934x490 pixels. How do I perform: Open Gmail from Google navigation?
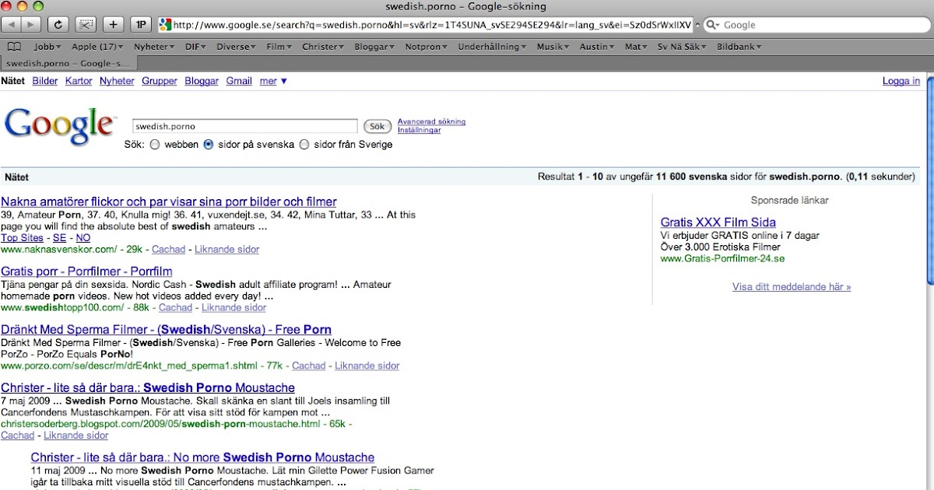(239, 81)
